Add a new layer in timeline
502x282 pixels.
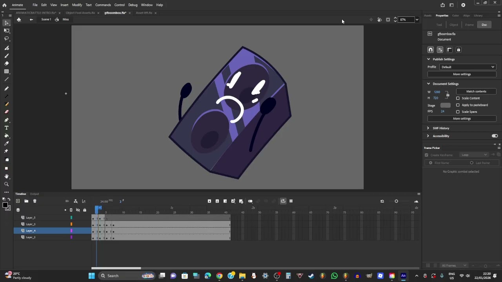(18, 201)
